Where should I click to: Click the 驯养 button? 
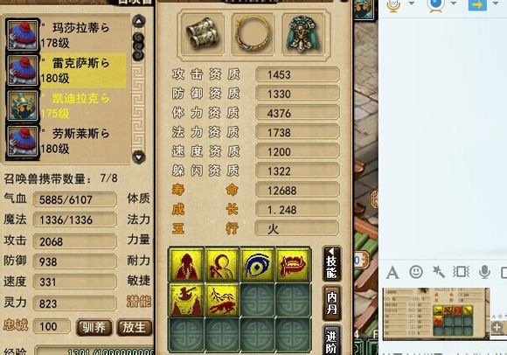94,327
